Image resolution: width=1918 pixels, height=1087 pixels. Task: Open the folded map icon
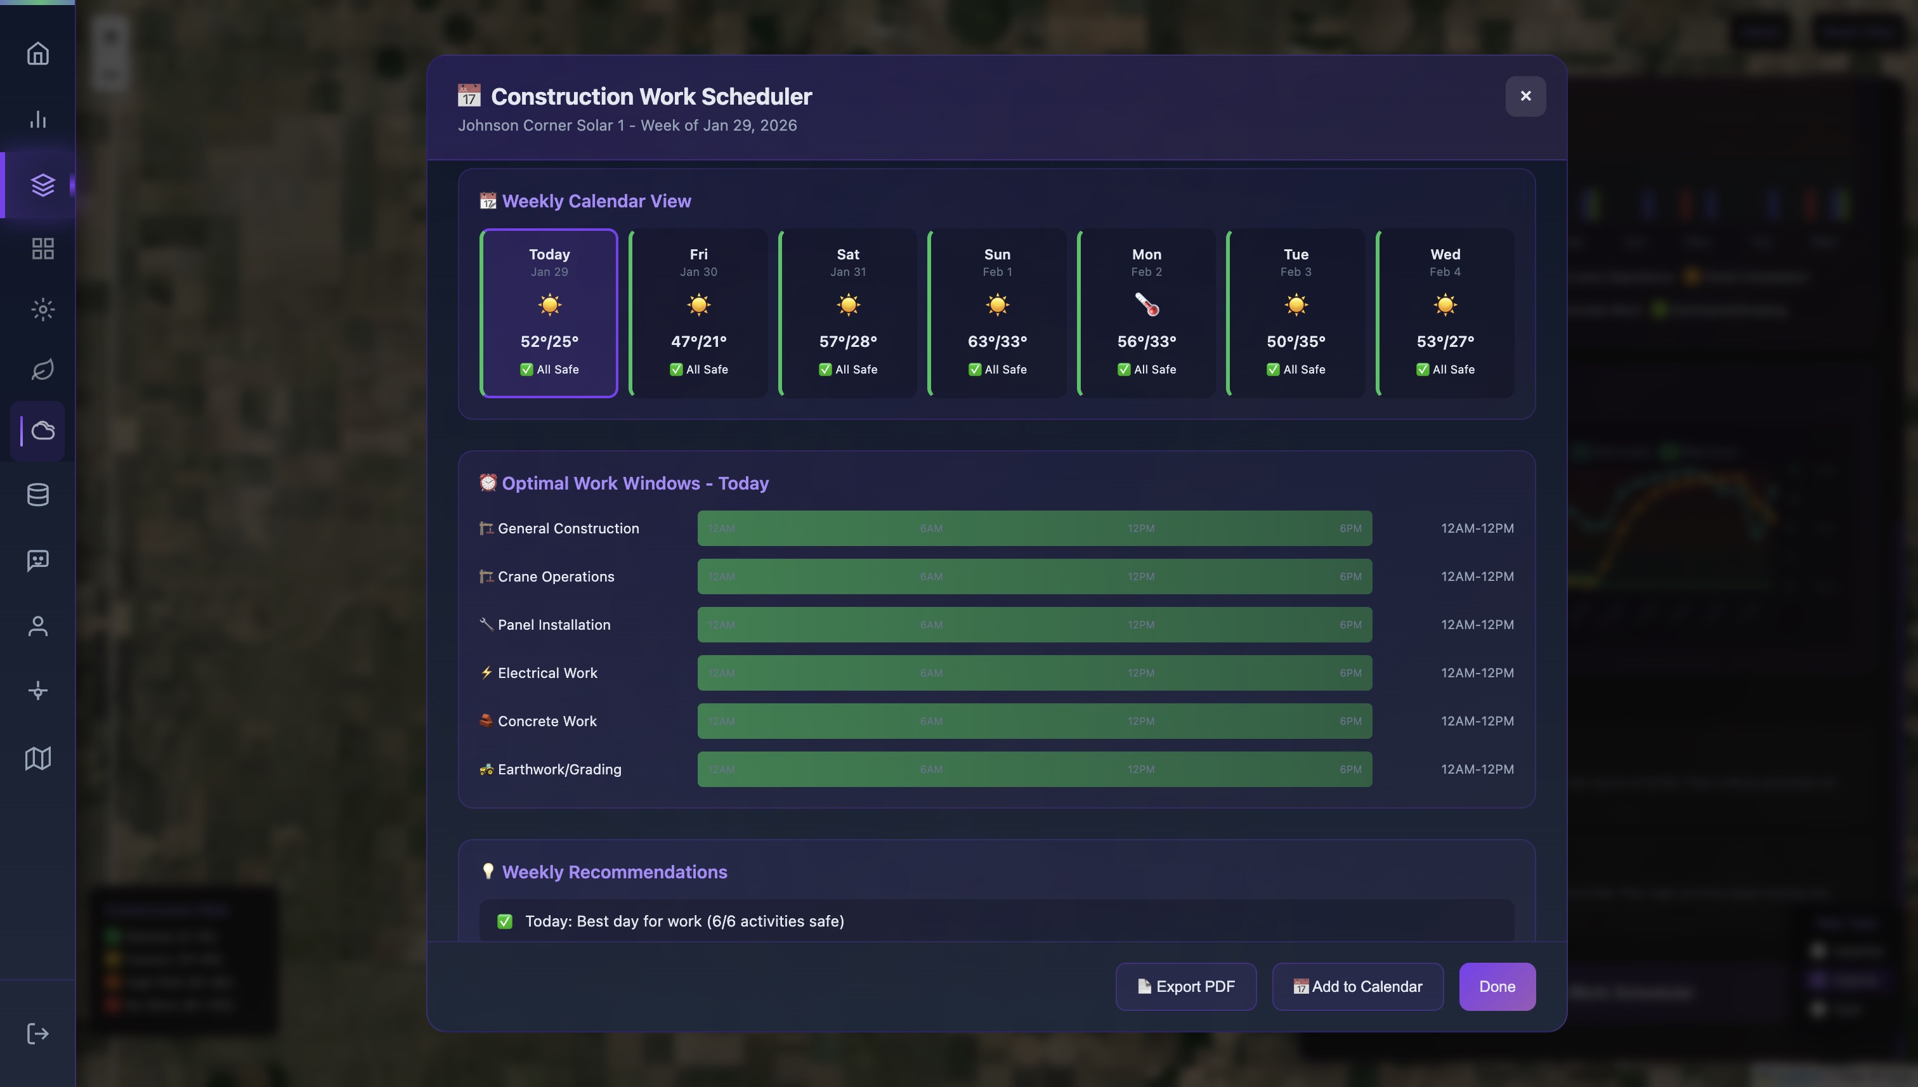38,758
